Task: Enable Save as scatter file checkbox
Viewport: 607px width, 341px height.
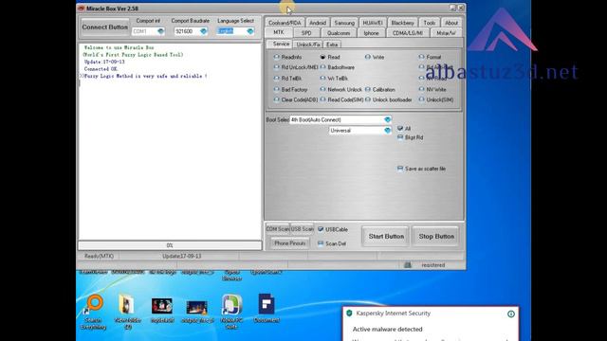Action: [400, 169]
